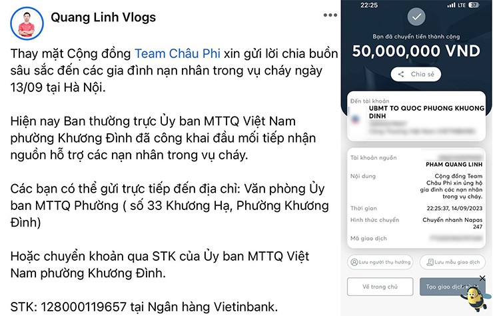Image resolution: width=493 pixels, height=316 pixels.
Task: Open Quang Linh Vlogs profile picture
Action: click(27, 23)
